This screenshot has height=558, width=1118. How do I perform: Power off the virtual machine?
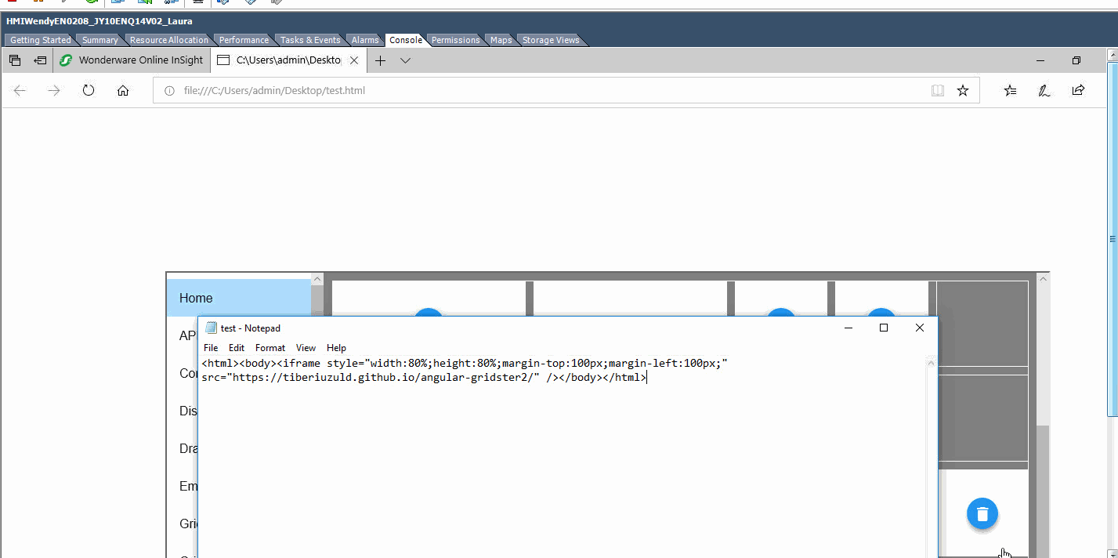pos(12,3)
